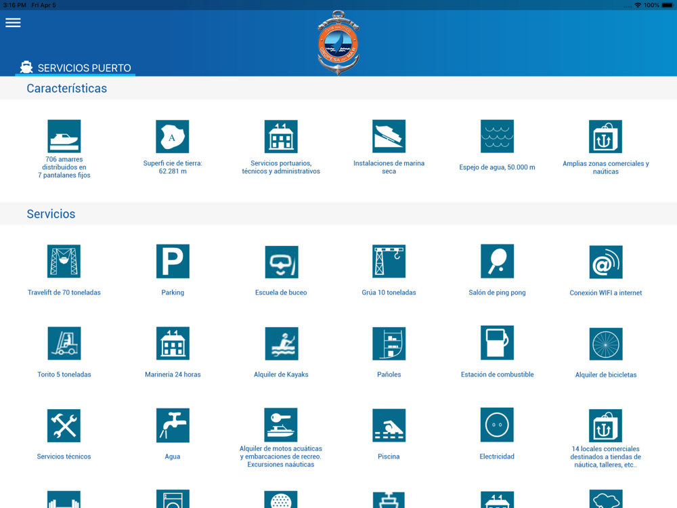
Task: Tap the Servicios portuarios building icon
Action: point(281,137)
